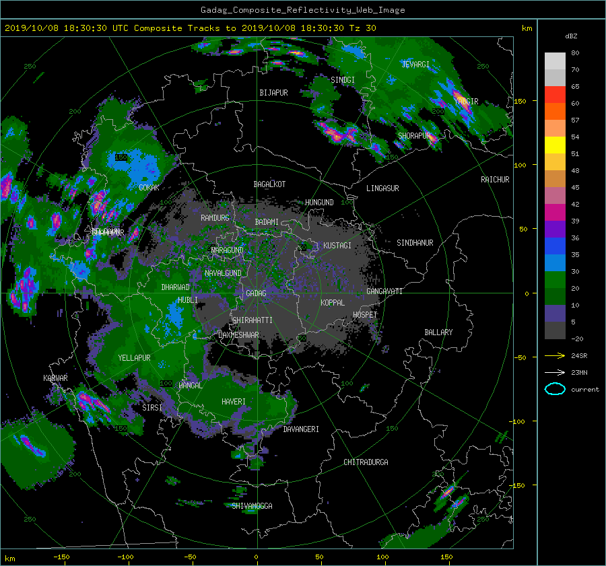Click the DAVANGERI city label

(301, 429)
